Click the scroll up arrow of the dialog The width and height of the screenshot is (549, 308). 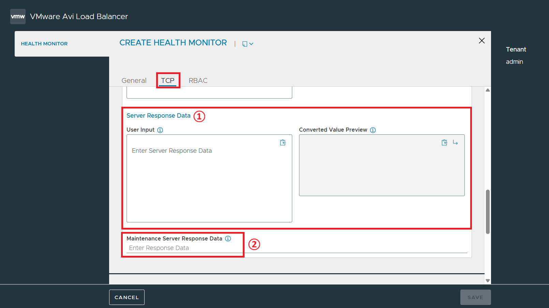click(x=488, y=90)
